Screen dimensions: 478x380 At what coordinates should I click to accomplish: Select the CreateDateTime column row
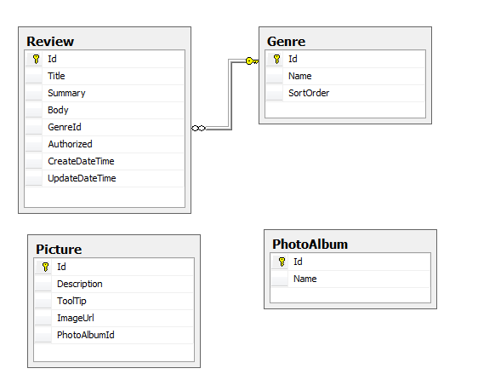[105, 161]
